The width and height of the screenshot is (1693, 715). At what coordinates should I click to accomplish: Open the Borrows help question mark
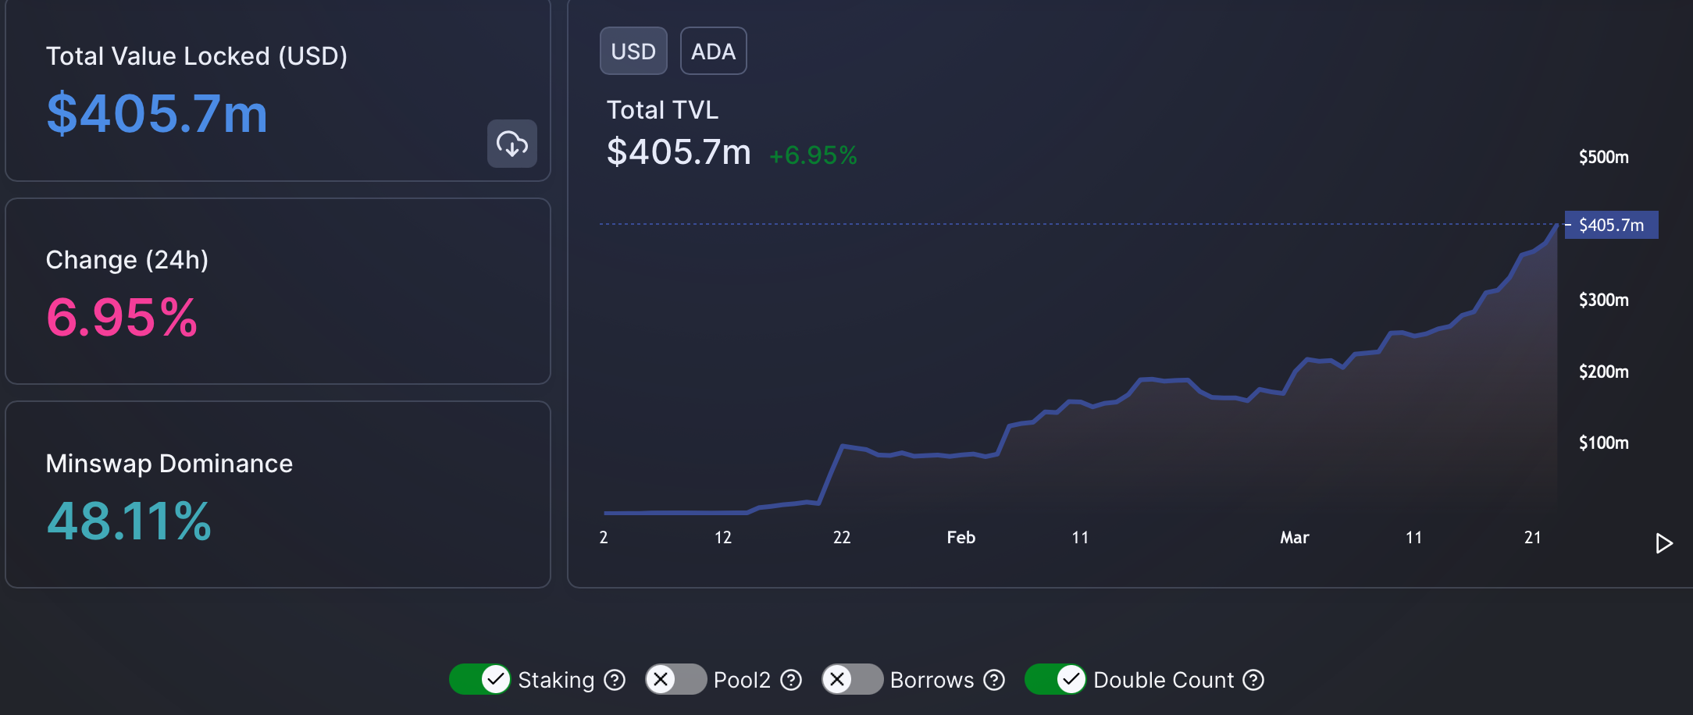(994, 680)
